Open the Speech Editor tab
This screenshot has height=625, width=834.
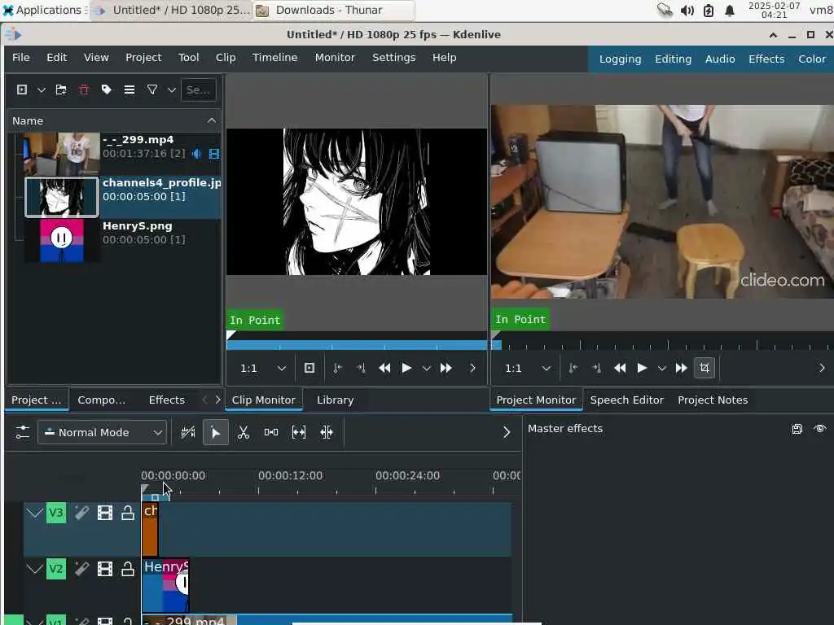pyautogui.click(x=626, y=400)
